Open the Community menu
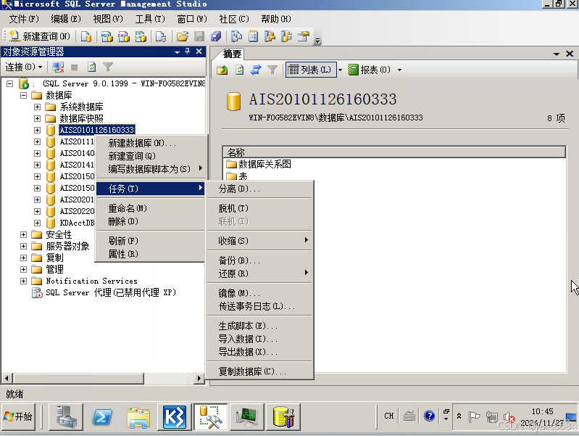 tap(234, 19)
